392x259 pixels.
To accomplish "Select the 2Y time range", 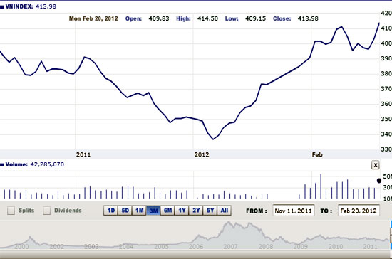I will coord(196,211).
